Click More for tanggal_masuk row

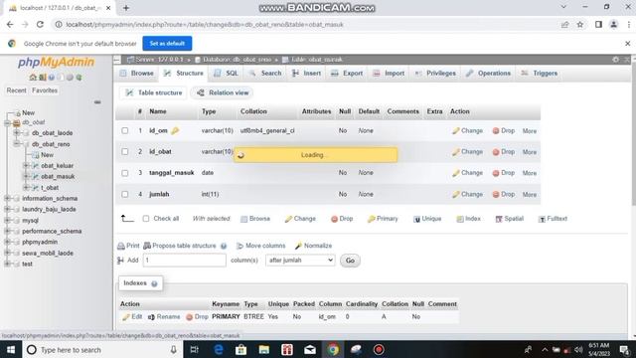tap(530, 173)
